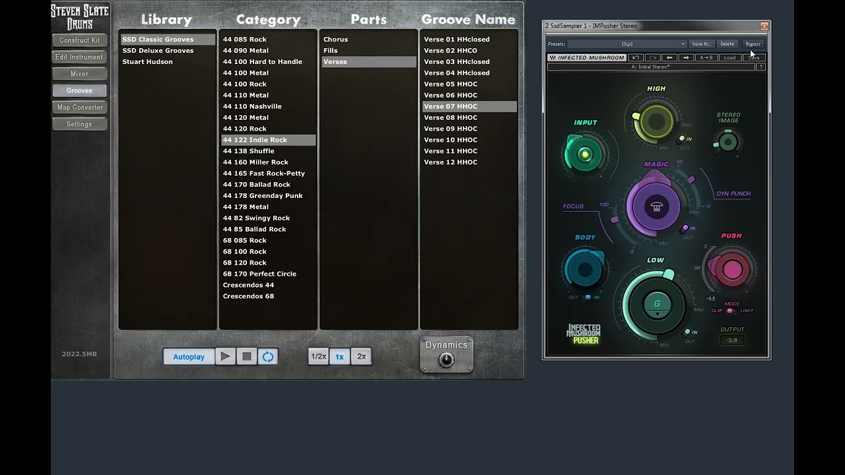The image size is (845, 475).
Task: Click the Stereo Image knob
Action: click(x=728, y=142)
